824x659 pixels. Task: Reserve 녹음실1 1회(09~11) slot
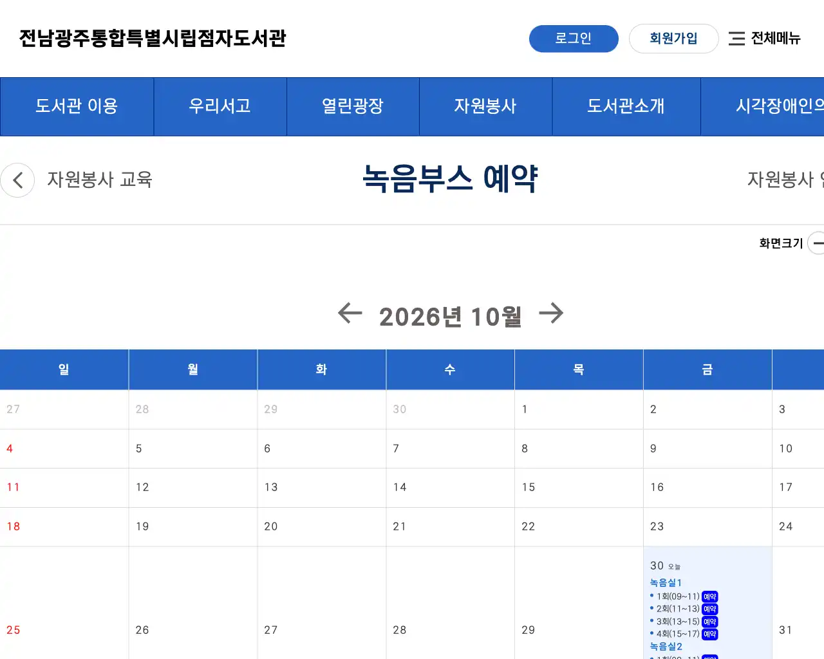709,597
